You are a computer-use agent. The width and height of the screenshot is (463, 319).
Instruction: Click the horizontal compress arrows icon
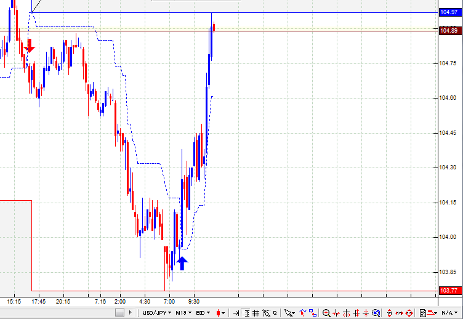click(336, 313)
